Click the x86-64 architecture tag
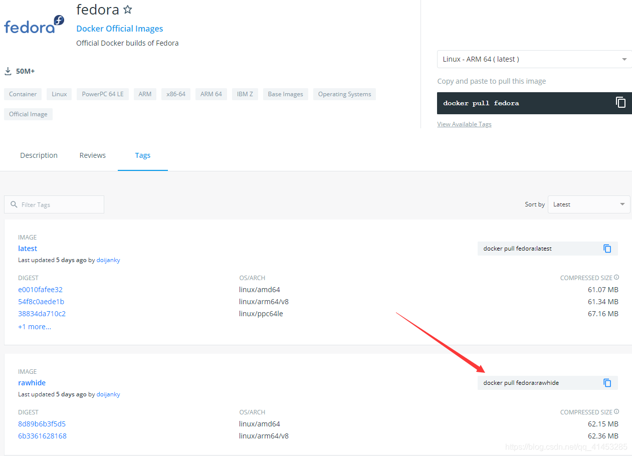632x456 pixels. [x=176, y=94]
